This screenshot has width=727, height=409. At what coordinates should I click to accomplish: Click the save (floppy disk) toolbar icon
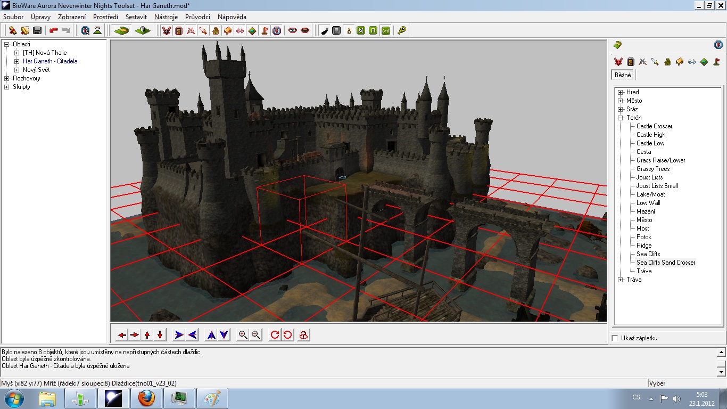coord(37,30)
